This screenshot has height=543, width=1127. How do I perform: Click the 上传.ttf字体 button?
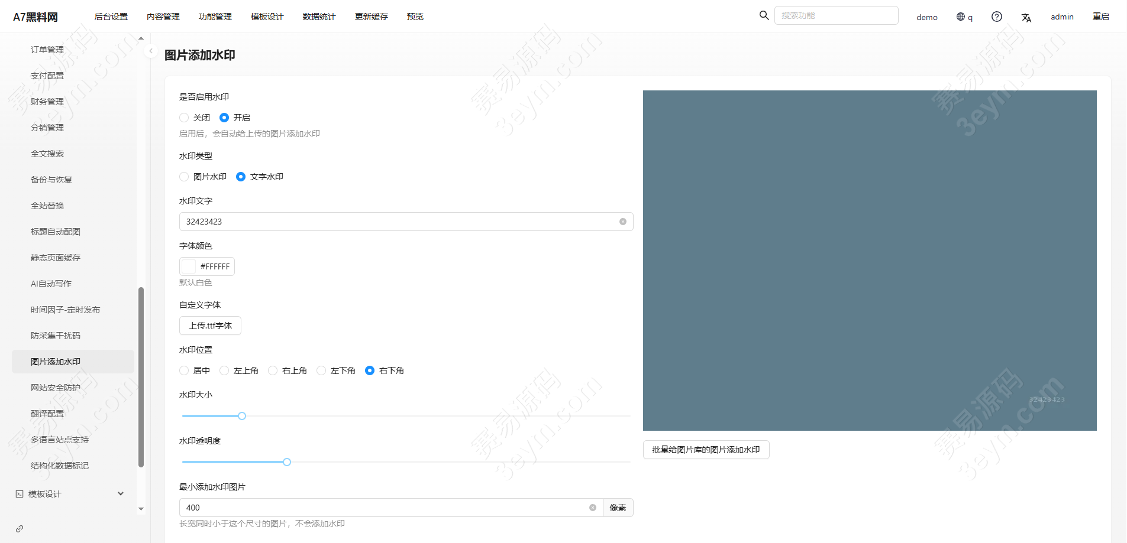click(x=210, y=326)
